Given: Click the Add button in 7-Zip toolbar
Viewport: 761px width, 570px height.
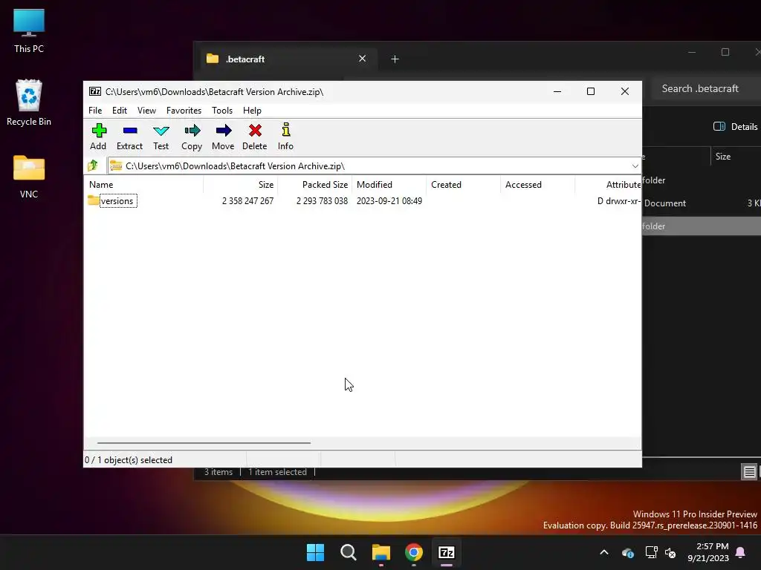Looking at the screenshot, I should click(99, 137).
